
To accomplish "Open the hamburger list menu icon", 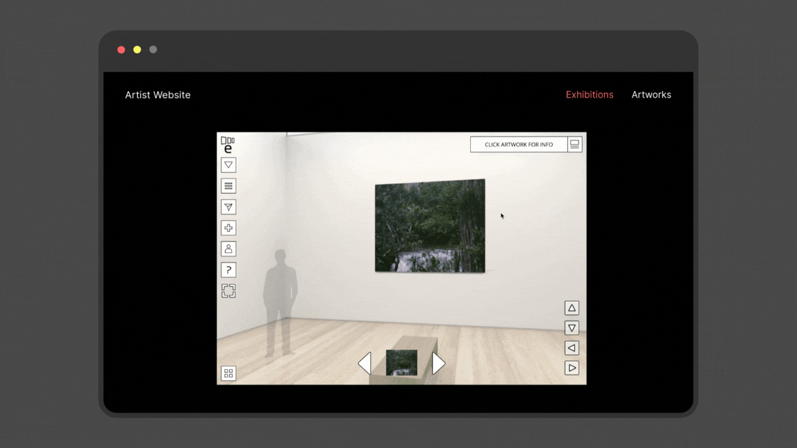I will coord(229,186).
